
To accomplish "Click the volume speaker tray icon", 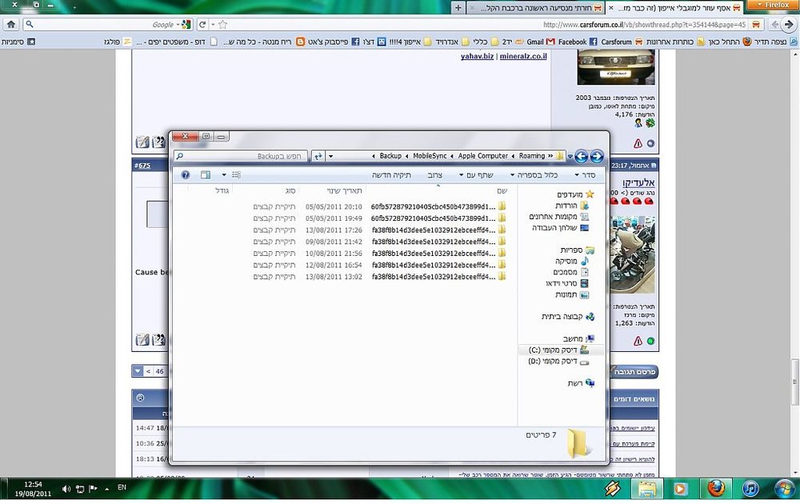I will tap(66, 489).
